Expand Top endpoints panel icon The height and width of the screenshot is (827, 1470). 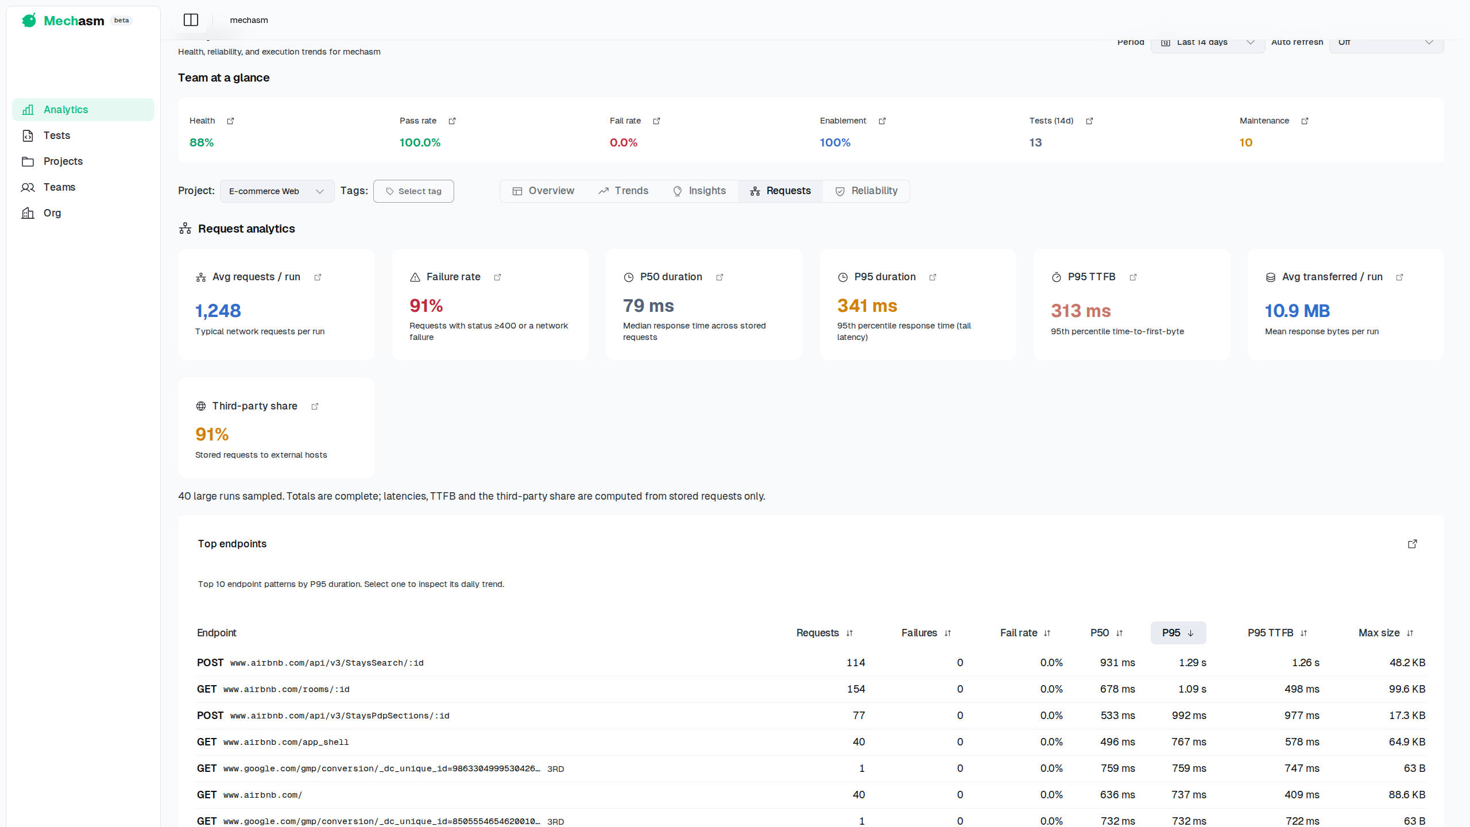coord(1413,544)
